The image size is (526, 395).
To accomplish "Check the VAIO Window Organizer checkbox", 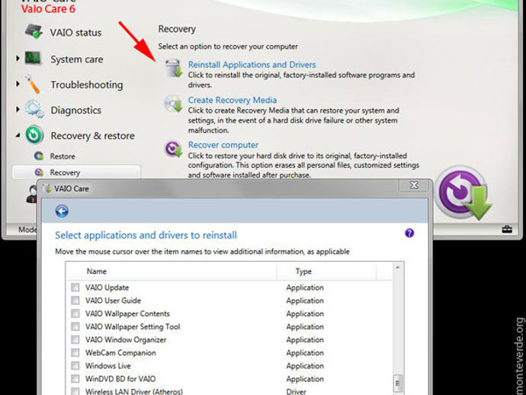I will coord(75,339).
